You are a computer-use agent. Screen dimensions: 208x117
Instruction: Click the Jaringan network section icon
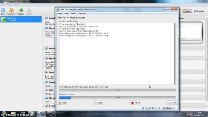(x=46, y=82)
